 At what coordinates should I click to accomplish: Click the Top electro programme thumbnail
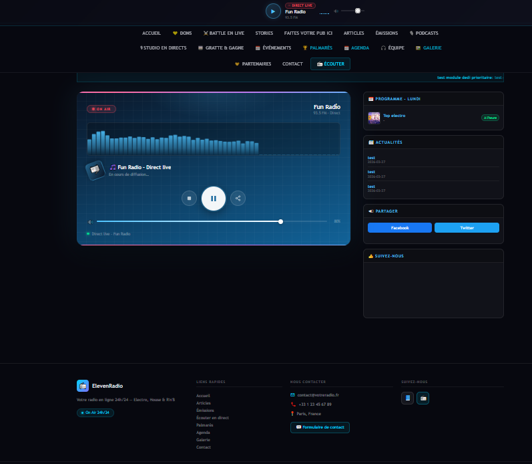coord(374,118)
